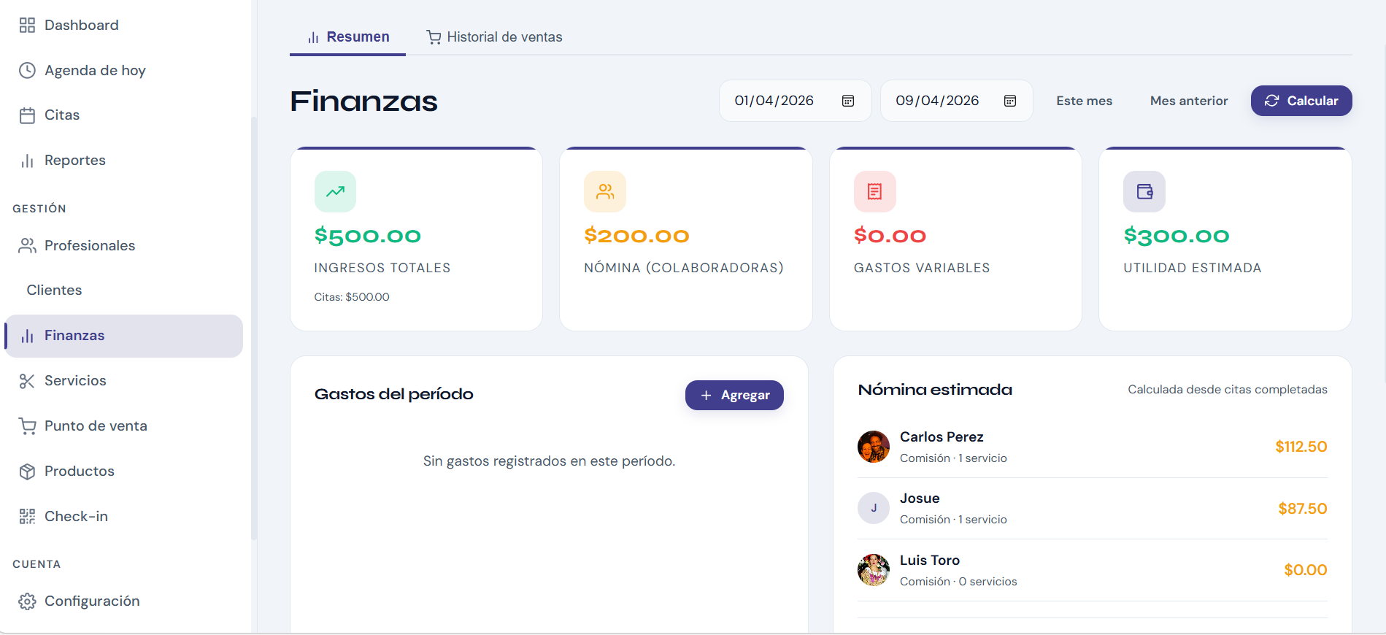Select the Agenda de hoy clock icon
The height and width of the screenshot is (635, 1386).
point(27,70)
